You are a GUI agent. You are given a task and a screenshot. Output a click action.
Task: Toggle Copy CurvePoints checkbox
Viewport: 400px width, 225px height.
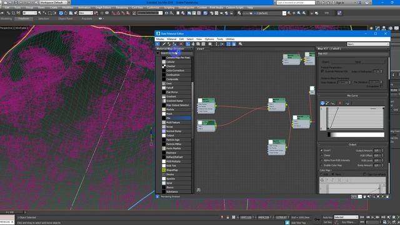[x=365, y=174]
